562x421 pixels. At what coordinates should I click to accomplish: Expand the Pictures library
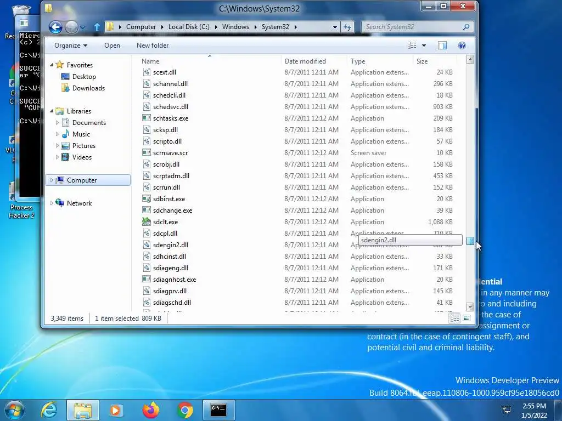coord(57,146)
